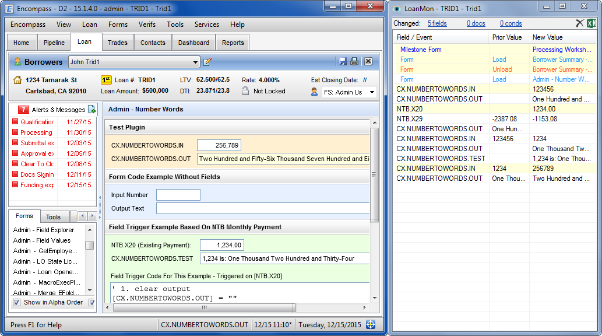Click the CX.NUMBERTOWORDS.IN field showing 256,789
The width and height of the screenshot is (602, 336).
pos(219,145)
